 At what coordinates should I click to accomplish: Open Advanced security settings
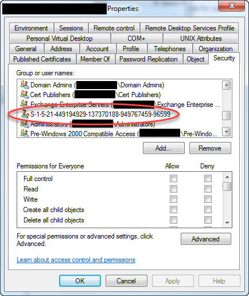(206, 239)
